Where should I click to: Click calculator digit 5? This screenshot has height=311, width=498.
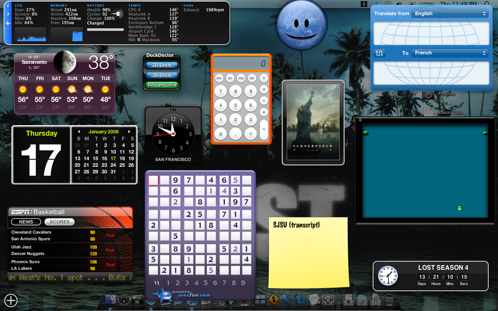point(235,105)
